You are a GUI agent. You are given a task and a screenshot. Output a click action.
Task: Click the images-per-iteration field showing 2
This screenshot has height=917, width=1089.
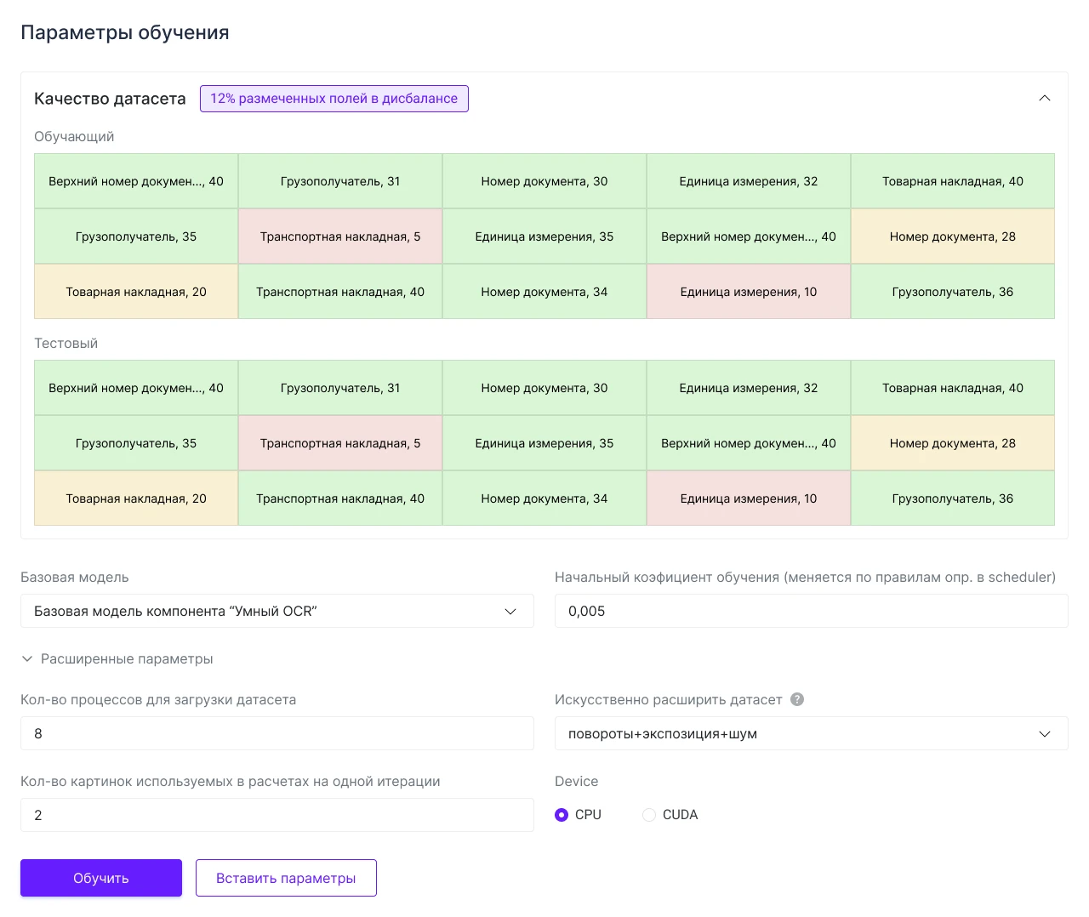pos(277,815)
